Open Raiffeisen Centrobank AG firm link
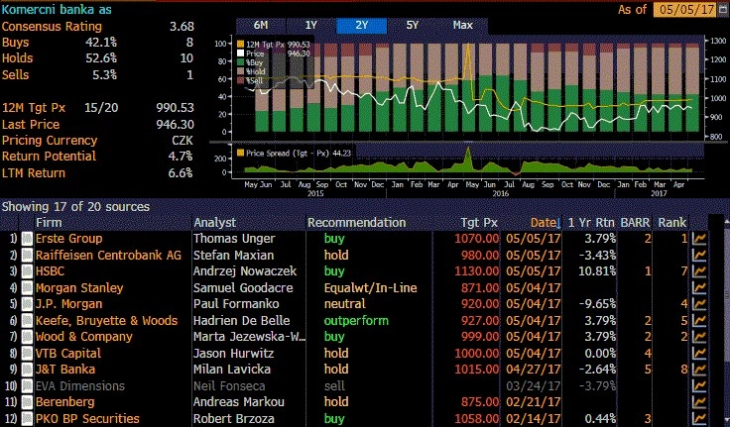Screen dimensions: 730x427 (108, 255)
